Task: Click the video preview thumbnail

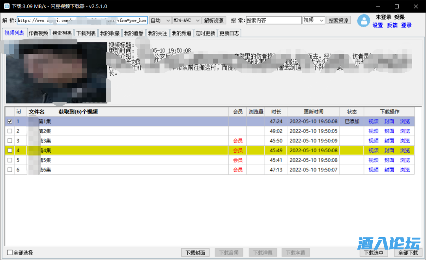Action: [x=56, y=72]
